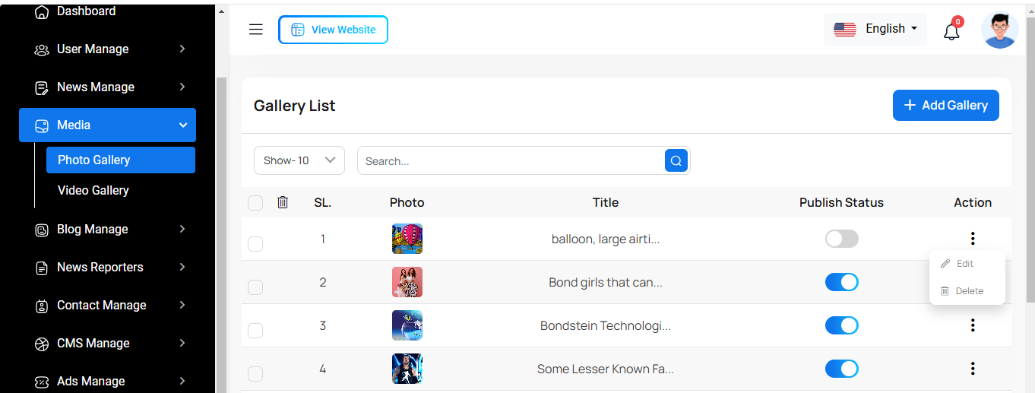Click the balloon gallery photo thumbnail
1035x393 pixels.
407,239
